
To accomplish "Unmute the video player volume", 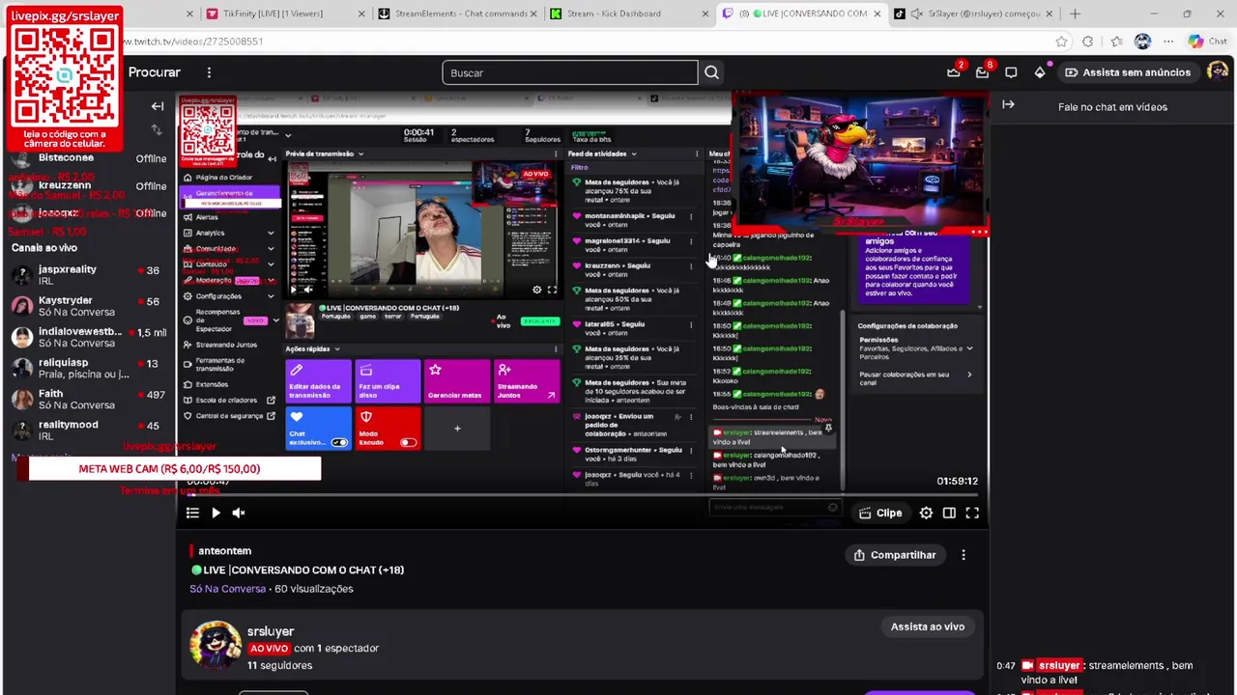I will click(239, 514).
